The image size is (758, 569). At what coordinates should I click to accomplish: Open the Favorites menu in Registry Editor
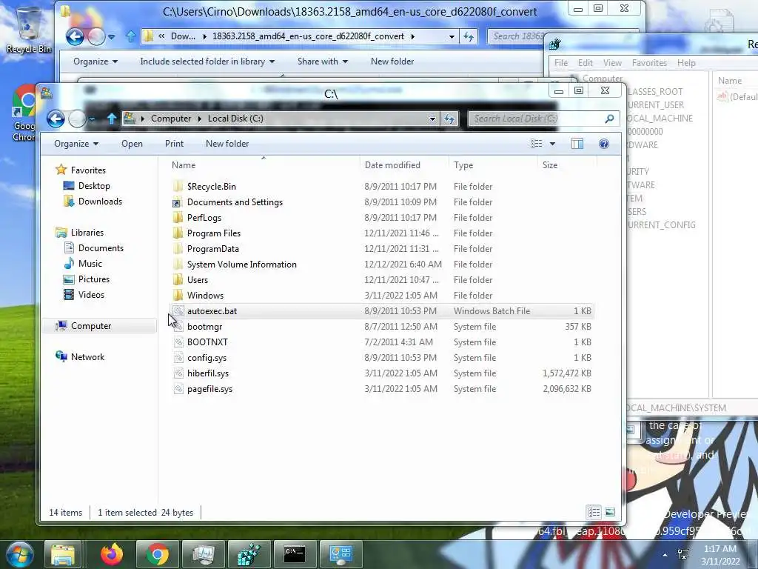pyautogui.click(x=649, y=63)
